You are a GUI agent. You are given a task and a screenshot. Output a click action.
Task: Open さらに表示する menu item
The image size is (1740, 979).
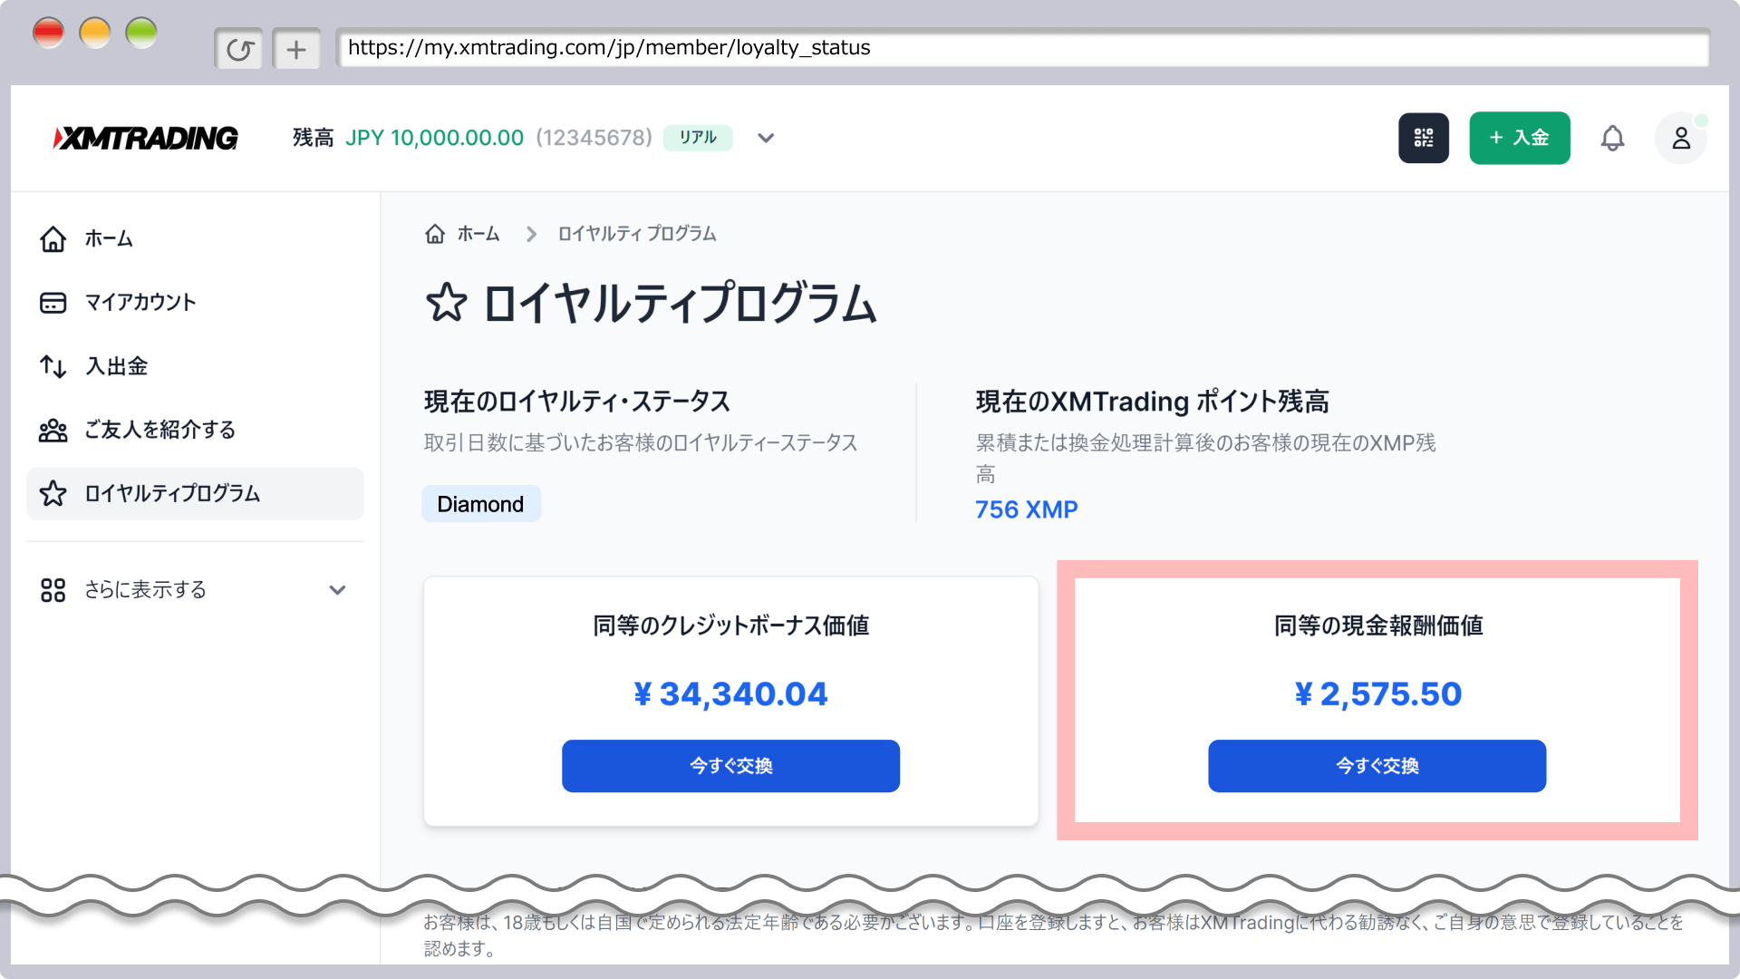click(196, 590)
